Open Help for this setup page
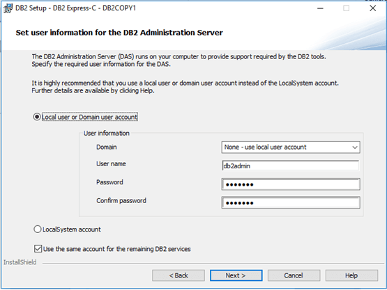This screenshot has height=290, width=387. click(351, 275)
